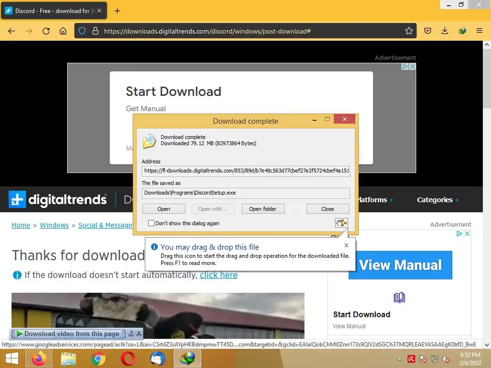The height and width of the screenshot is (368, 491).
Task: Open the Windows breadcrumb link
Action: click(54, 225)
